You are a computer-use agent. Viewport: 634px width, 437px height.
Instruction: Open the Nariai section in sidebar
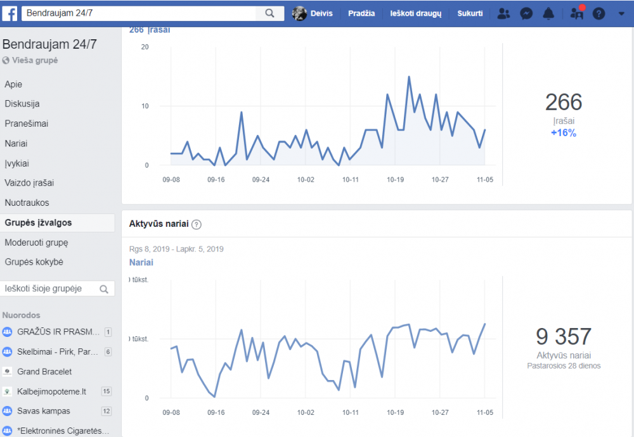click(x=16, y=143)
